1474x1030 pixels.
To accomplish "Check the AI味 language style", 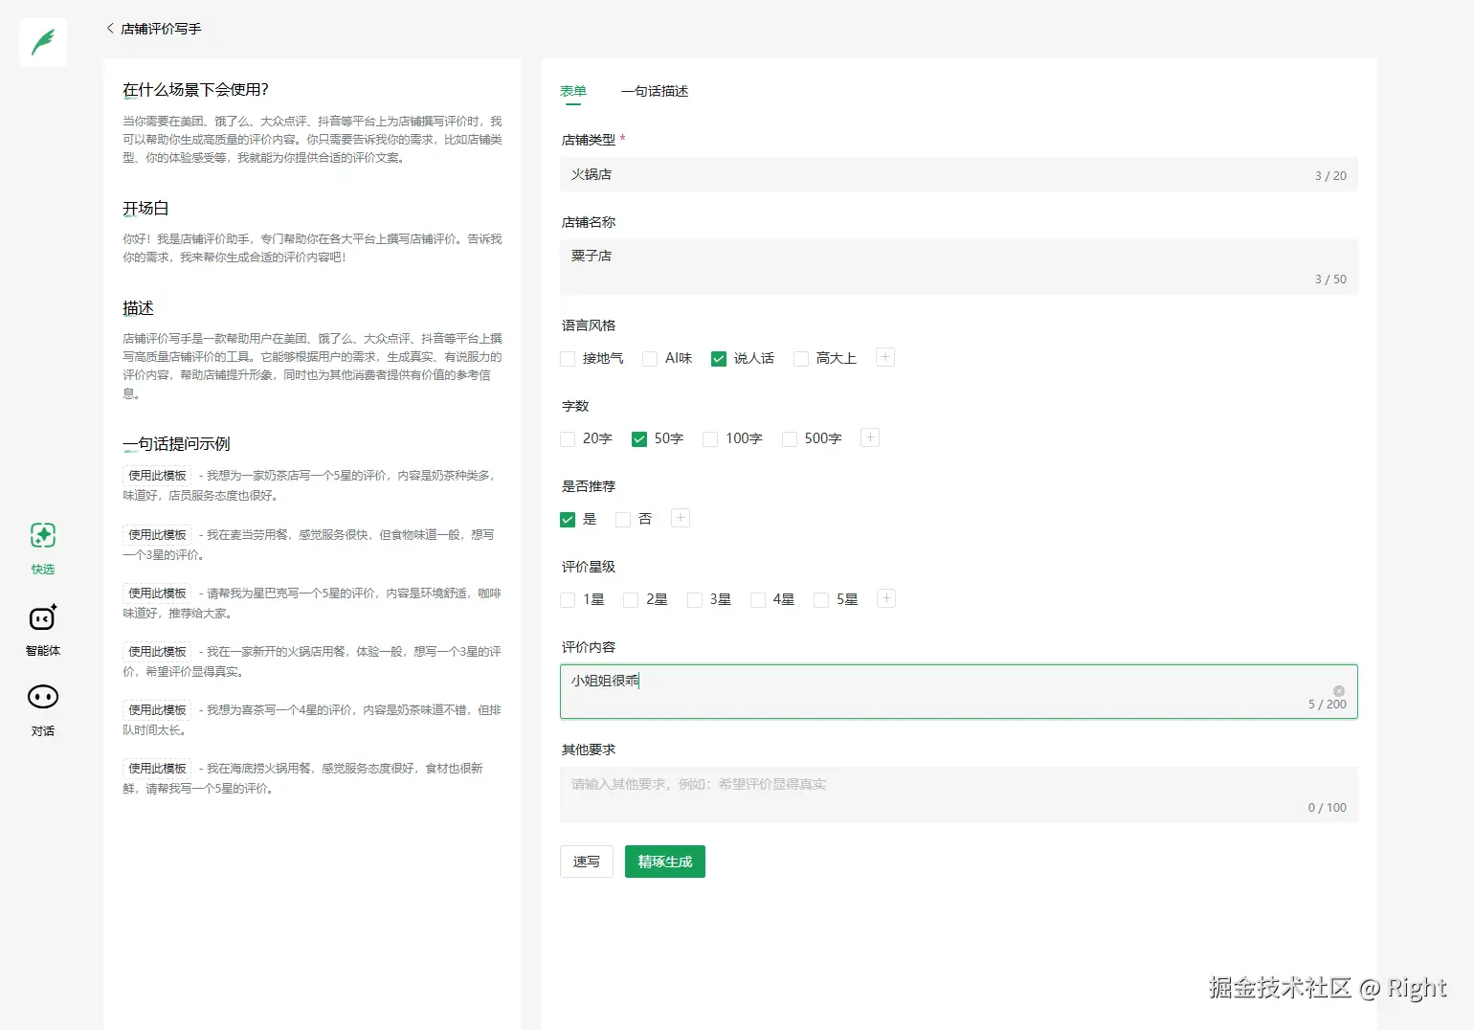I will click(650, 358).
